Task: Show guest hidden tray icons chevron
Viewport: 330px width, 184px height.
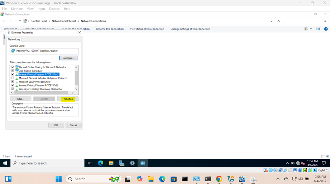Action: (287, 163)
